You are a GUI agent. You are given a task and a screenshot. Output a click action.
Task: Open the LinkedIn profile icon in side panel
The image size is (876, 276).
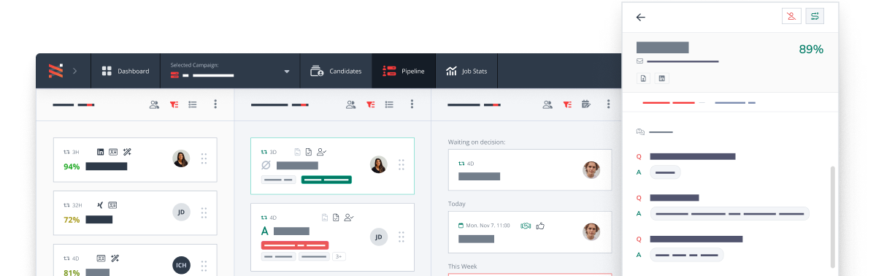pos(662,78)
